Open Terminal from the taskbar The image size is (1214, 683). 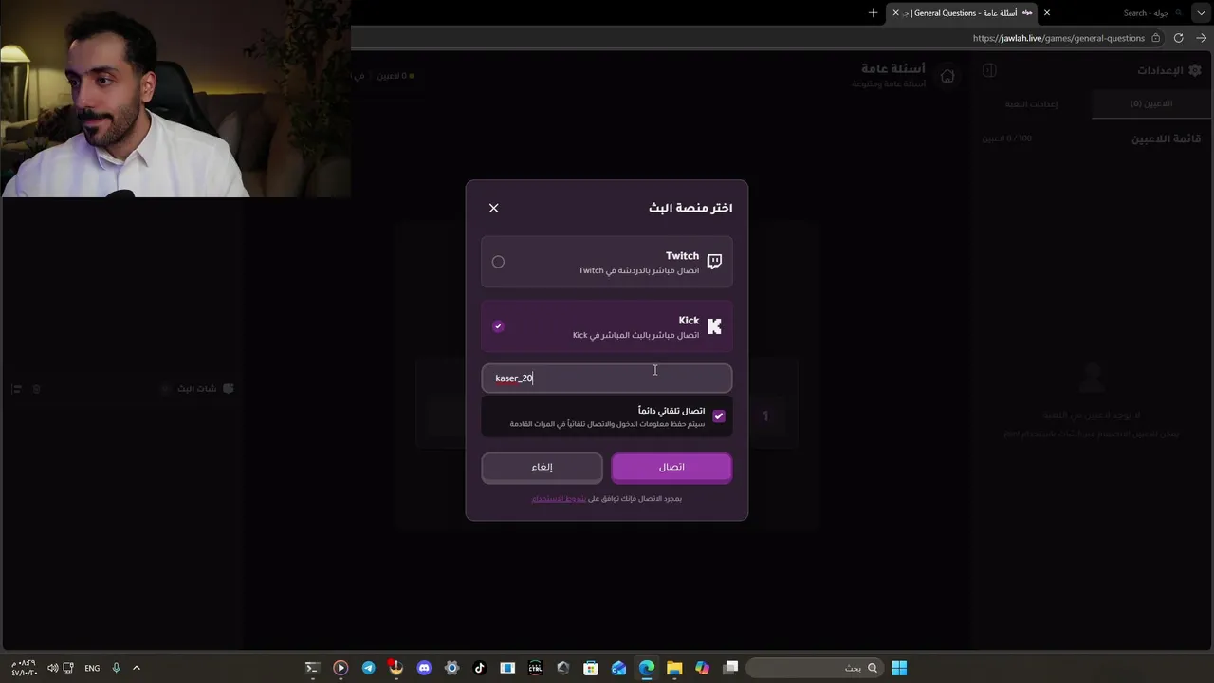point(312,668)
